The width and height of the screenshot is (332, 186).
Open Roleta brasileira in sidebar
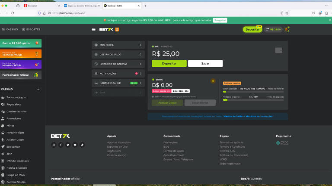17,168
